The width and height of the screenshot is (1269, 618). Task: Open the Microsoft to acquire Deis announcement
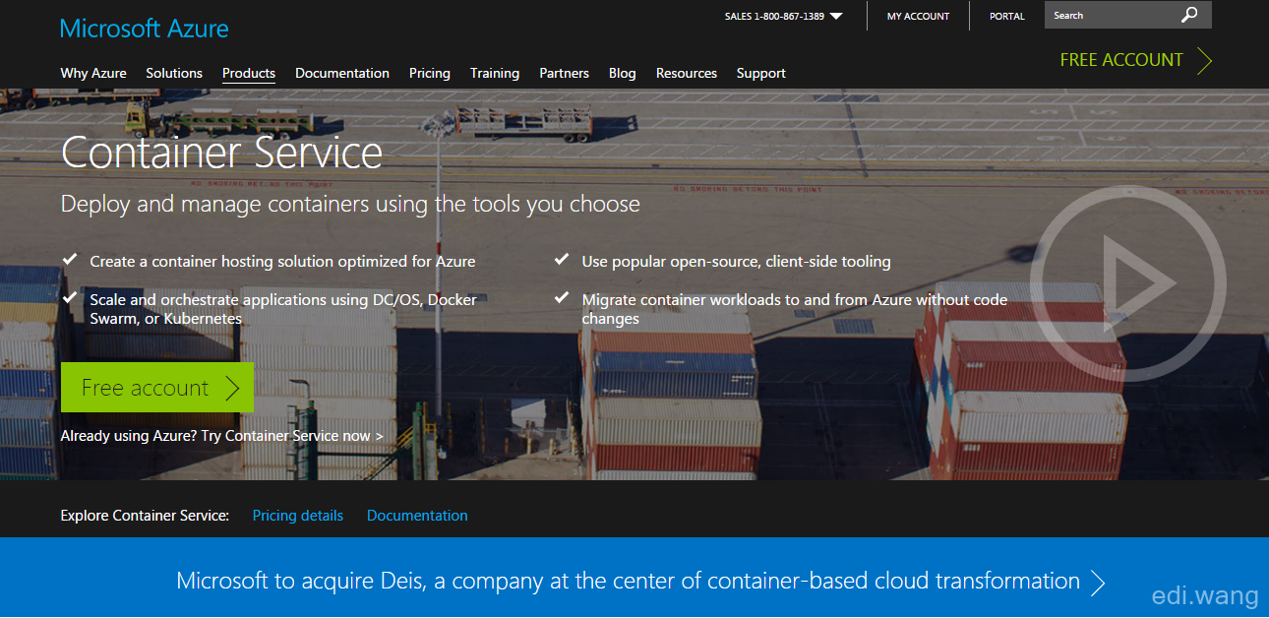640,582
